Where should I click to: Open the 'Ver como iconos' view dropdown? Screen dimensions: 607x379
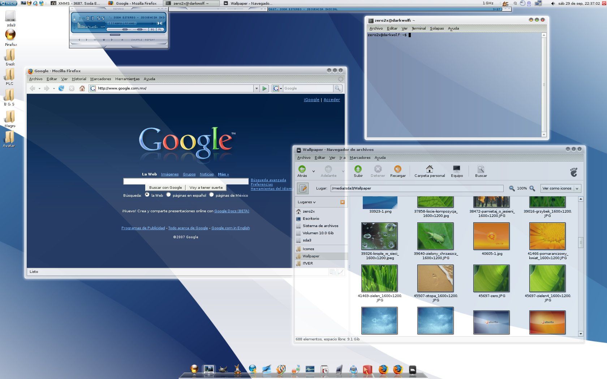tap(561, 188)
